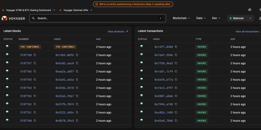Copy transaction hash 0x7994...a7d9
Image resolution: width=261 pixels, height=130 pixels.
tap(176, 104)
